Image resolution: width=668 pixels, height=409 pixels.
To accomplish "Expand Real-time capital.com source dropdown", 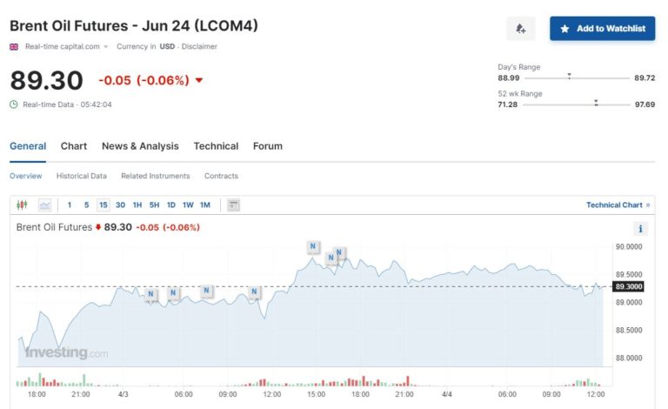I will pyautogui.click(x=106, y=47).
